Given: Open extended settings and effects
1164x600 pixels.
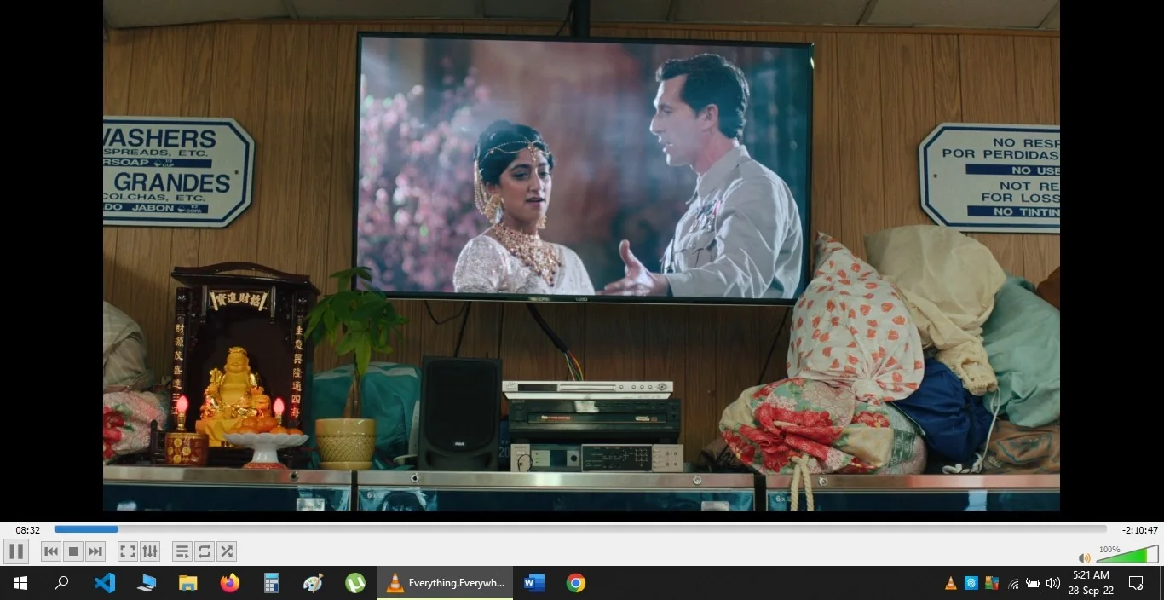Looking at the screenshot, I should point(150,551).
